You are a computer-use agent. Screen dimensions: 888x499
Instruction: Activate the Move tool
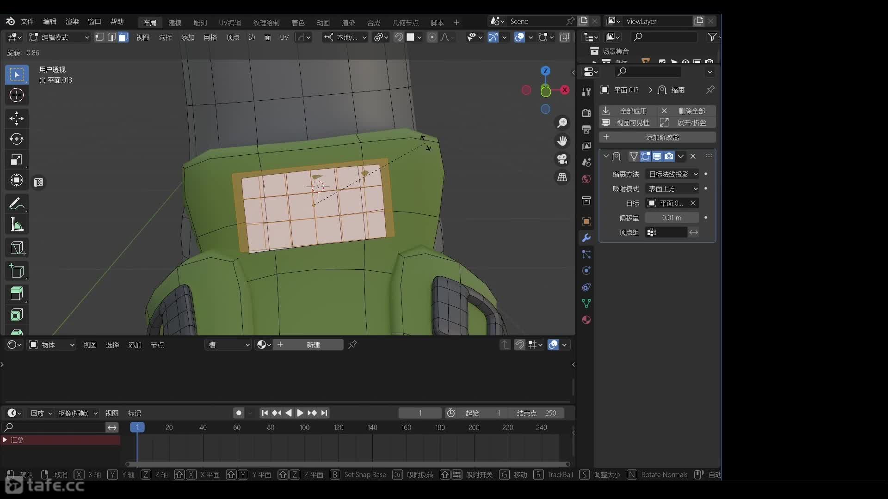click(x=17, y=118)
